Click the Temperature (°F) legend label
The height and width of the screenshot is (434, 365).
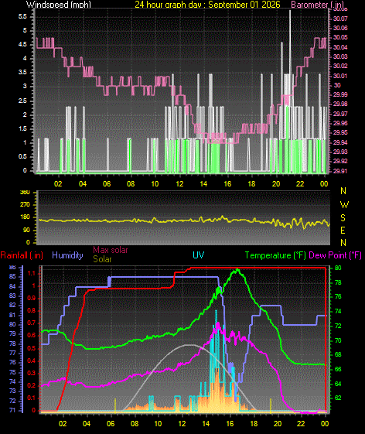click(275, 255)
